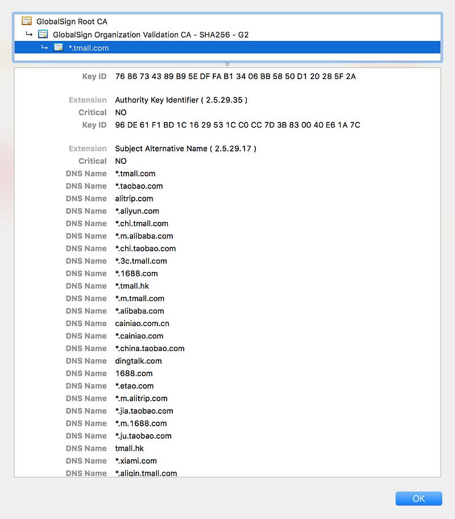Click the DNS Name value *.etao.com
The image size is (455, 519).
(134, 386)
